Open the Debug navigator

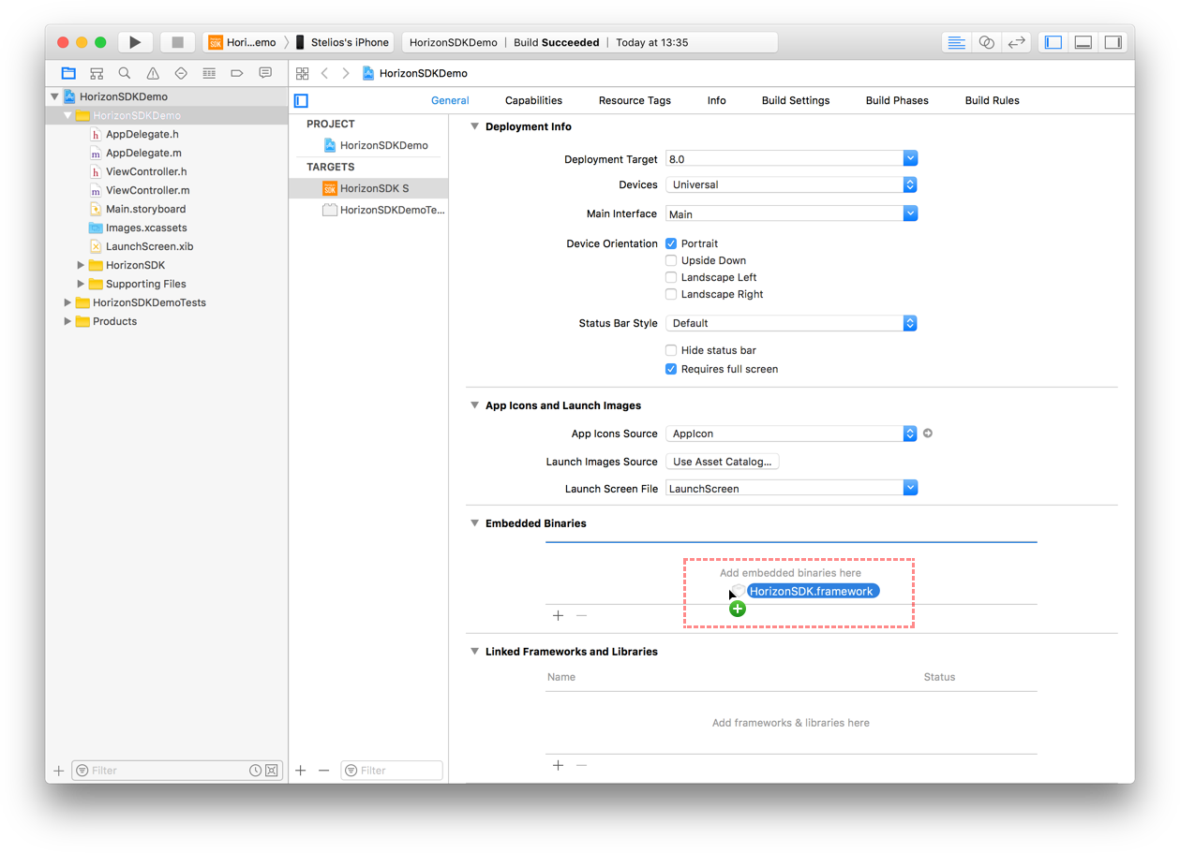click(209, 73)
